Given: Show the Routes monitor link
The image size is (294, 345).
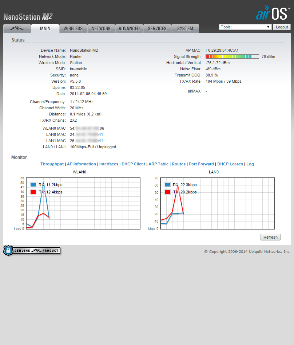Looking at the screenshot, I should click(x=179, y=164).
